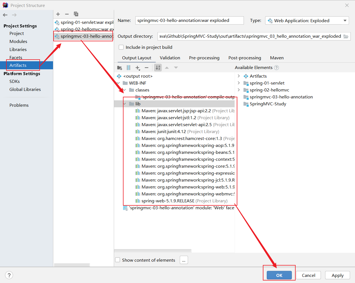Switch to the Validation tab

coord(170,58)
